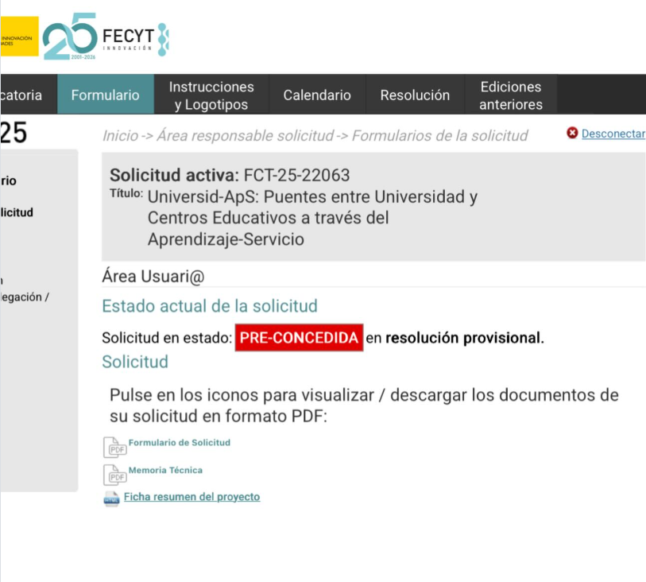Go to the Calendario tab
646x582 pixels.
(x=317, y=95)
